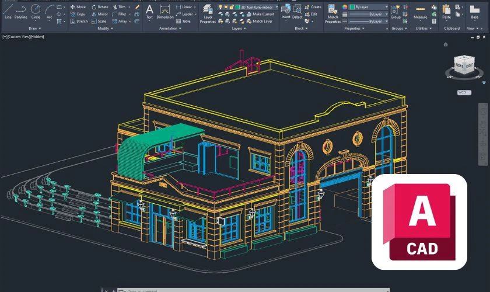Expand the Block panel

301,29
